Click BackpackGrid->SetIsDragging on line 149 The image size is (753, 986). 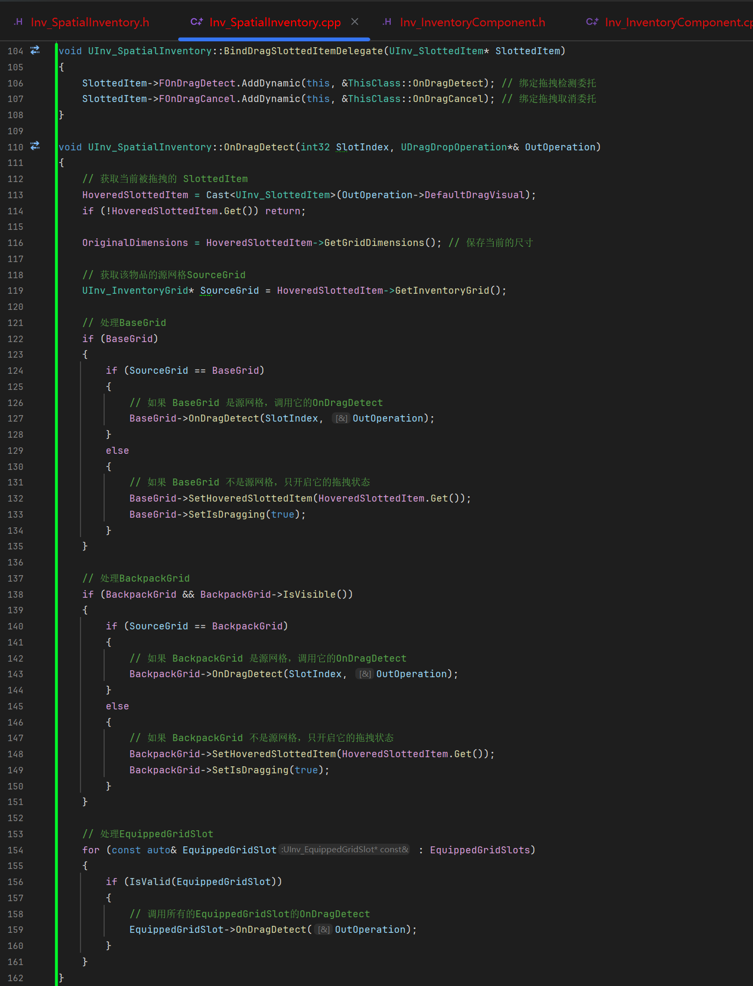point(209,770)
